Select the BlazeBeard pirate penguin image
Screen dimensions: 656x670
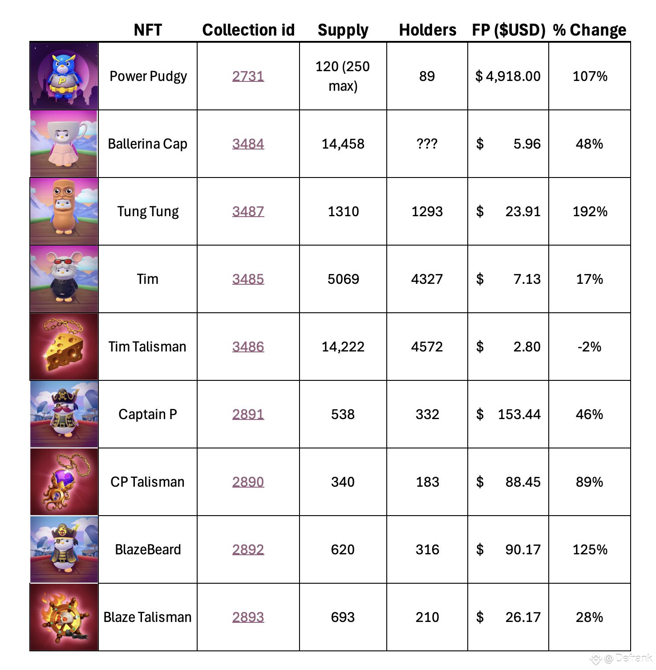[x=64, y=549]
